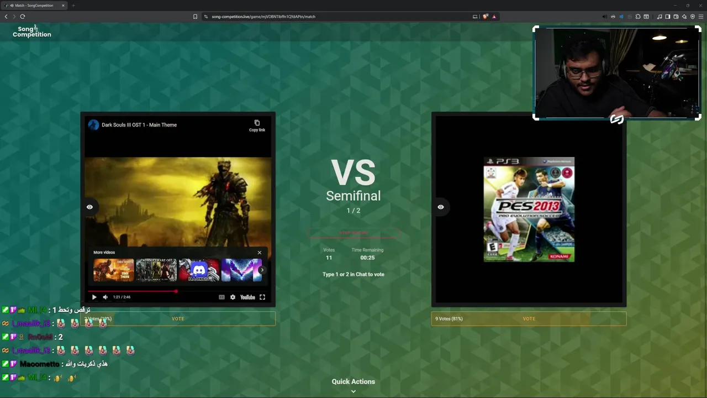Vote for the Dark Souls III theme
Image resolution: width=707 pixels, height=398 pixels.
pos(178,318)
